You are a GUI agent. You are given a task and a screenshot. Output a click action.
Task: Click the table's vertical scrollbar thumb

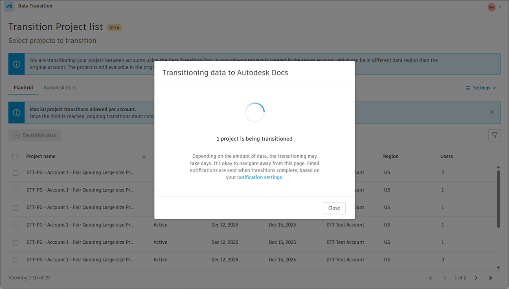point(498,199)
